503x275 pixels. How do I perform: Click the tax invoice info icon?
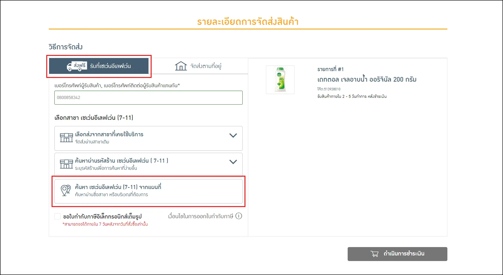pyautogui.click(x=239, y=216)
